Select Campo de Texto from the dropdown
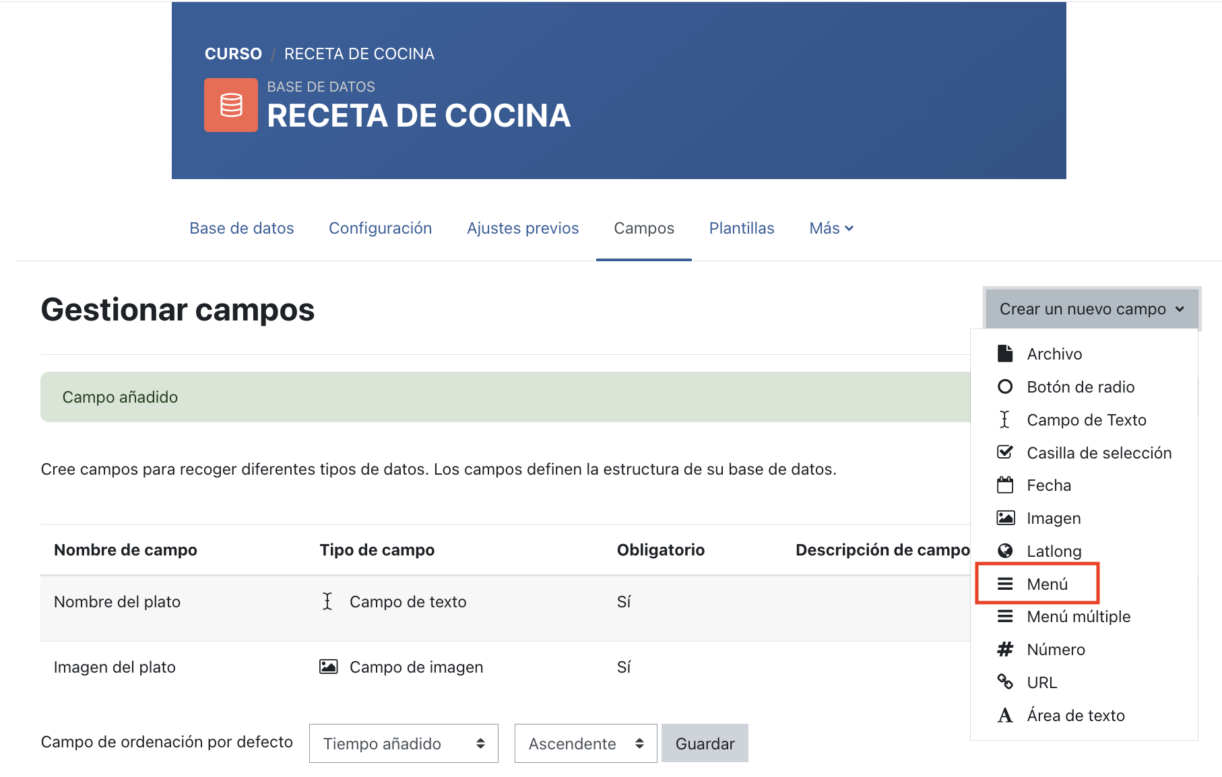 coord(1084,419)
